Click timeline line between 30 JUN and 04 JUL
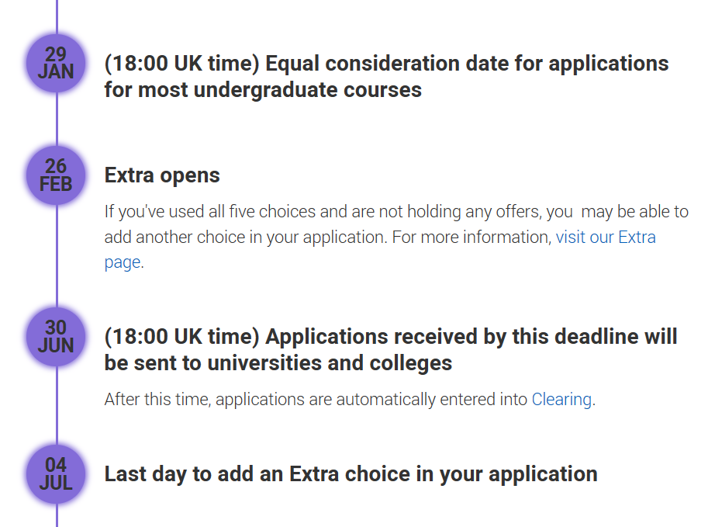715x527 pixels. tap(57, 406)
